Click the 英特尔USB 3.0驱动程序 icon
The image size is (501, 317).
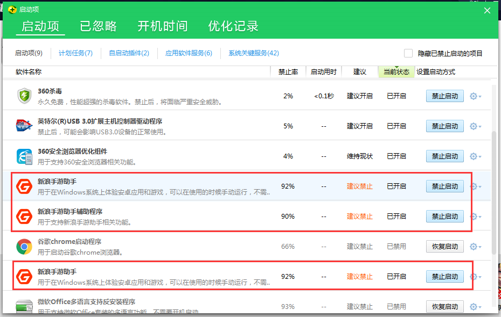coord(24,125)
